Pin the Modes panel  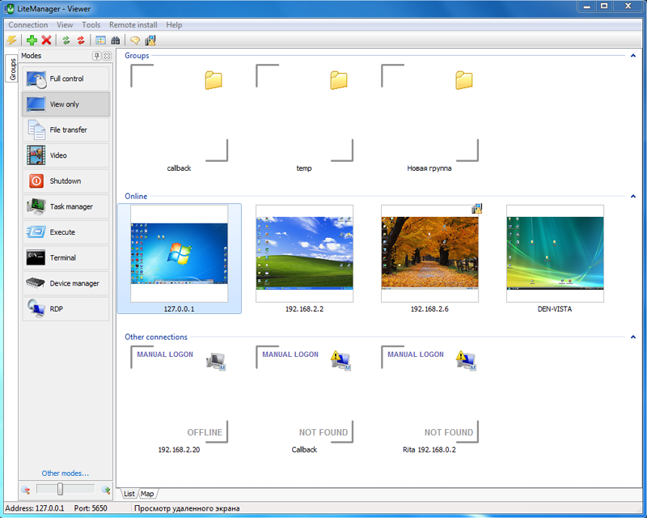click(x=96, y=55)
